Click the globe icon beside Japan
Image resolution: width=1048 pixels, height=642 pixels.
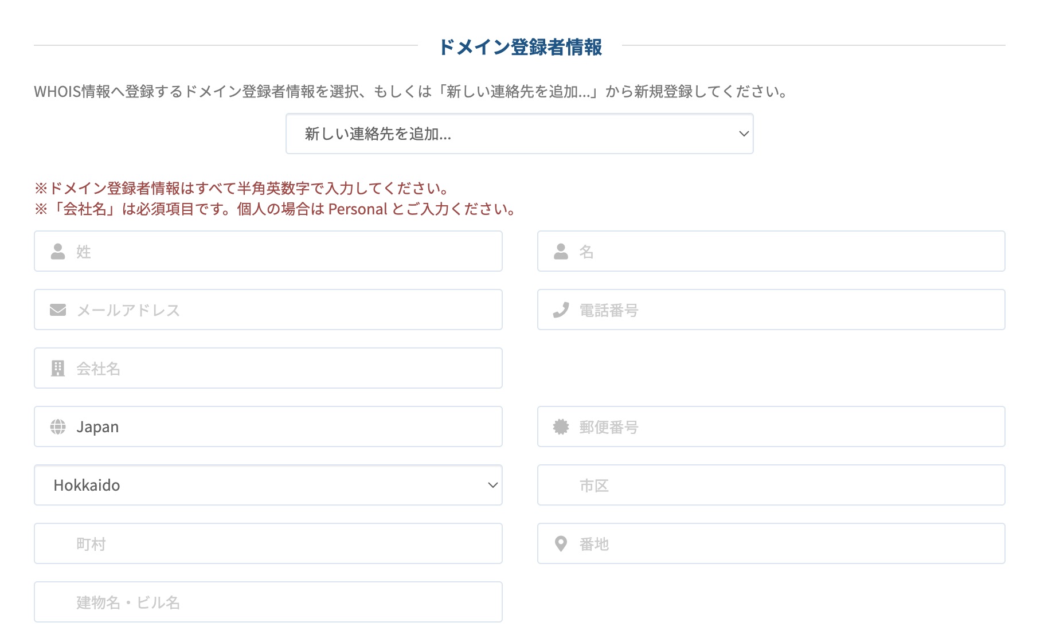[58, 427]
